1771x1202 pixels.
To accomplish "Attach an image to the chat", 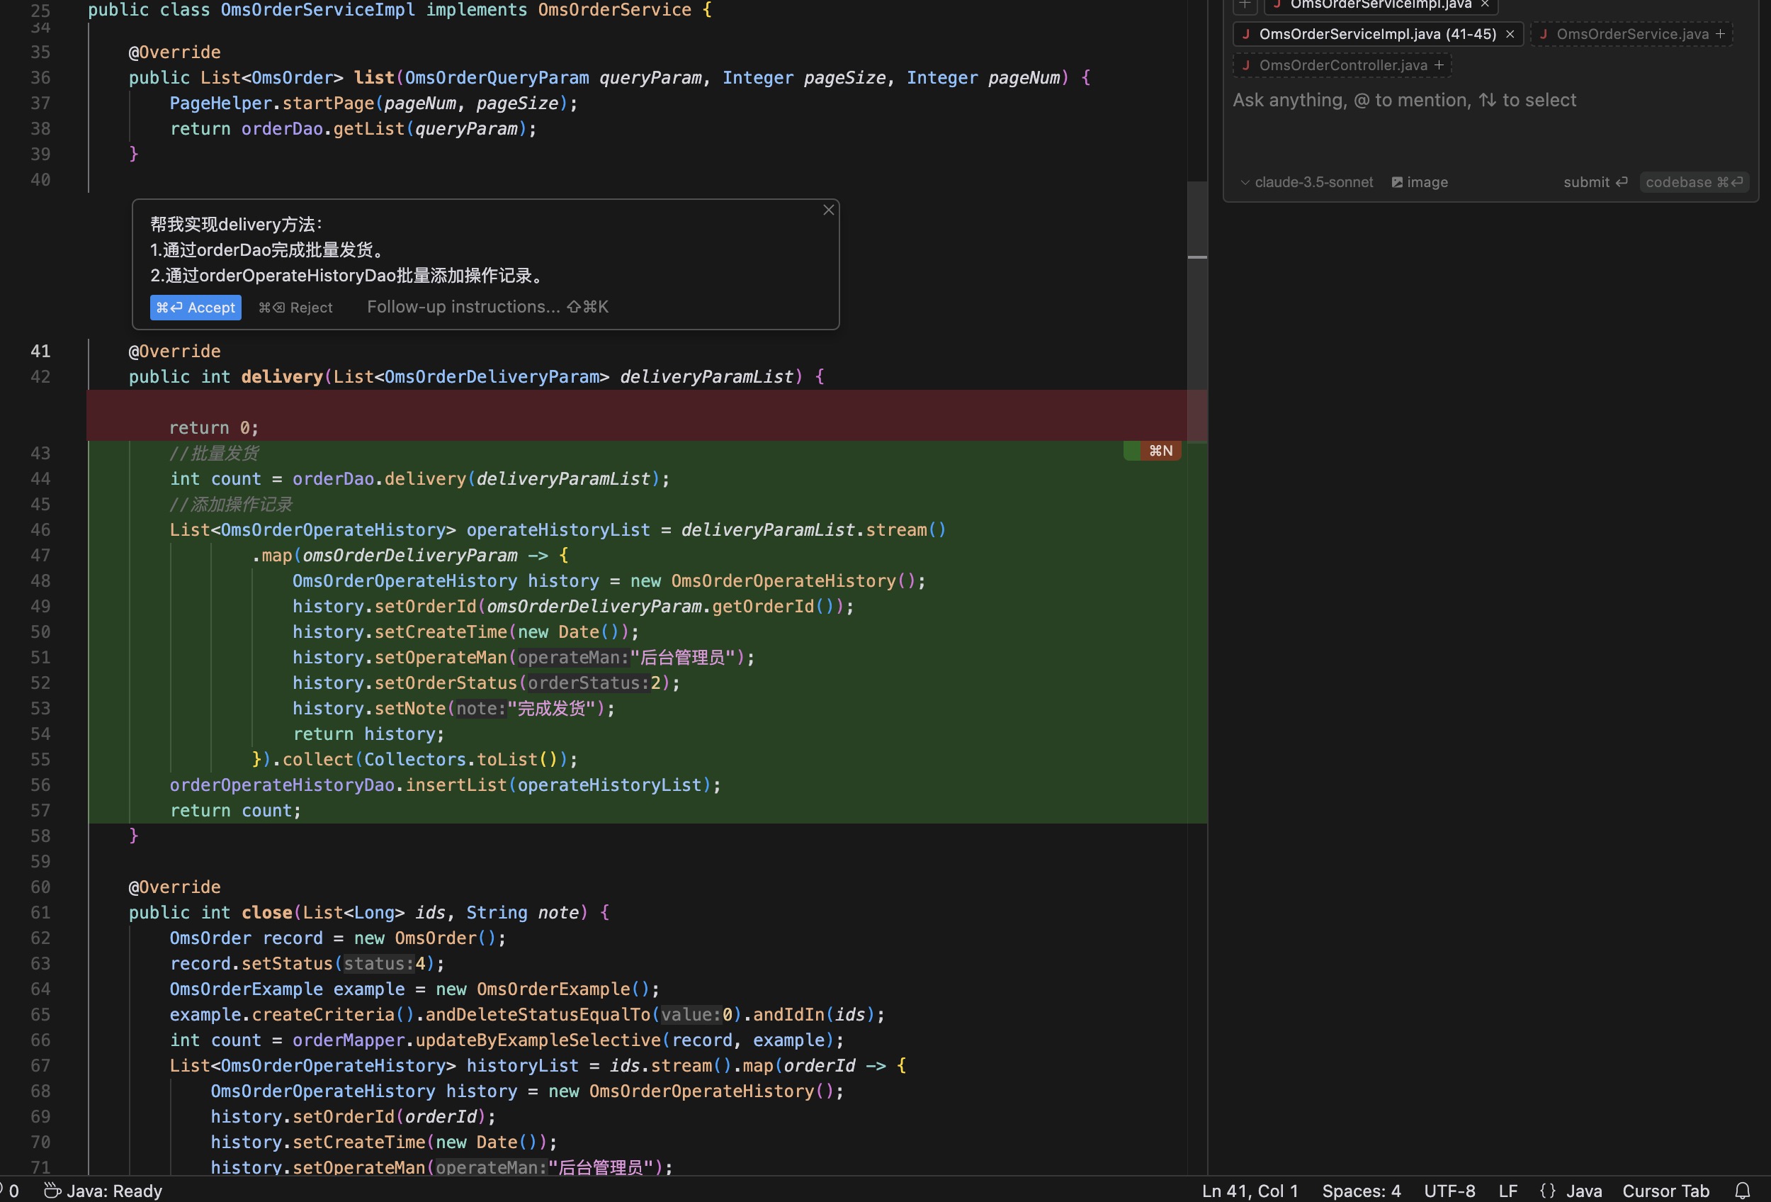I will pyautogui.click(x=1420, y=182).
